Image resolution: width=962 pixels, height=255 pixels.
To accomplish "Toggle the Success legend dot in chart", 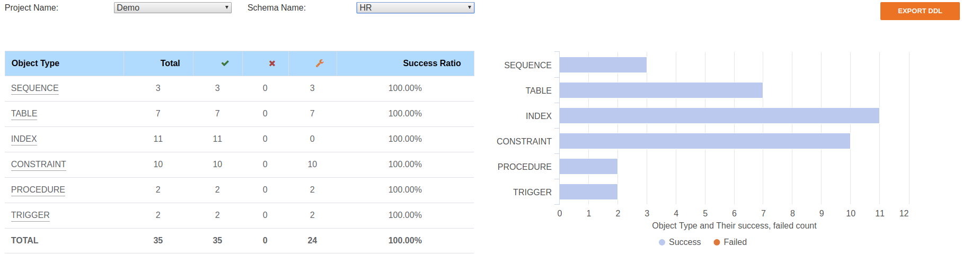I will (x=662, y=242).
